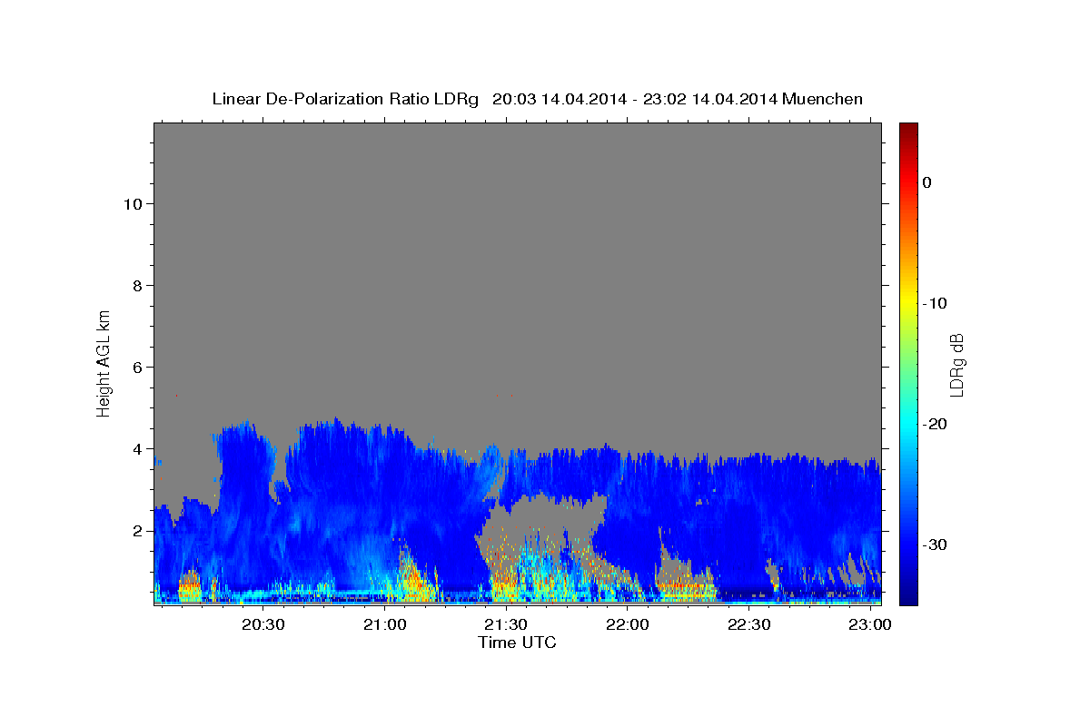Viewport: 1090px width, 726px height.
Task: Click the 'Muenchen' location label in the title
Action: 822,99
